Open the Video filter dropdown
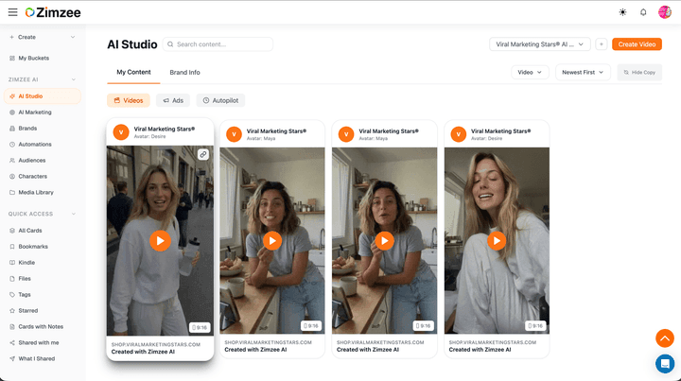Screen dimensions: 681x381 coord(530,73)
